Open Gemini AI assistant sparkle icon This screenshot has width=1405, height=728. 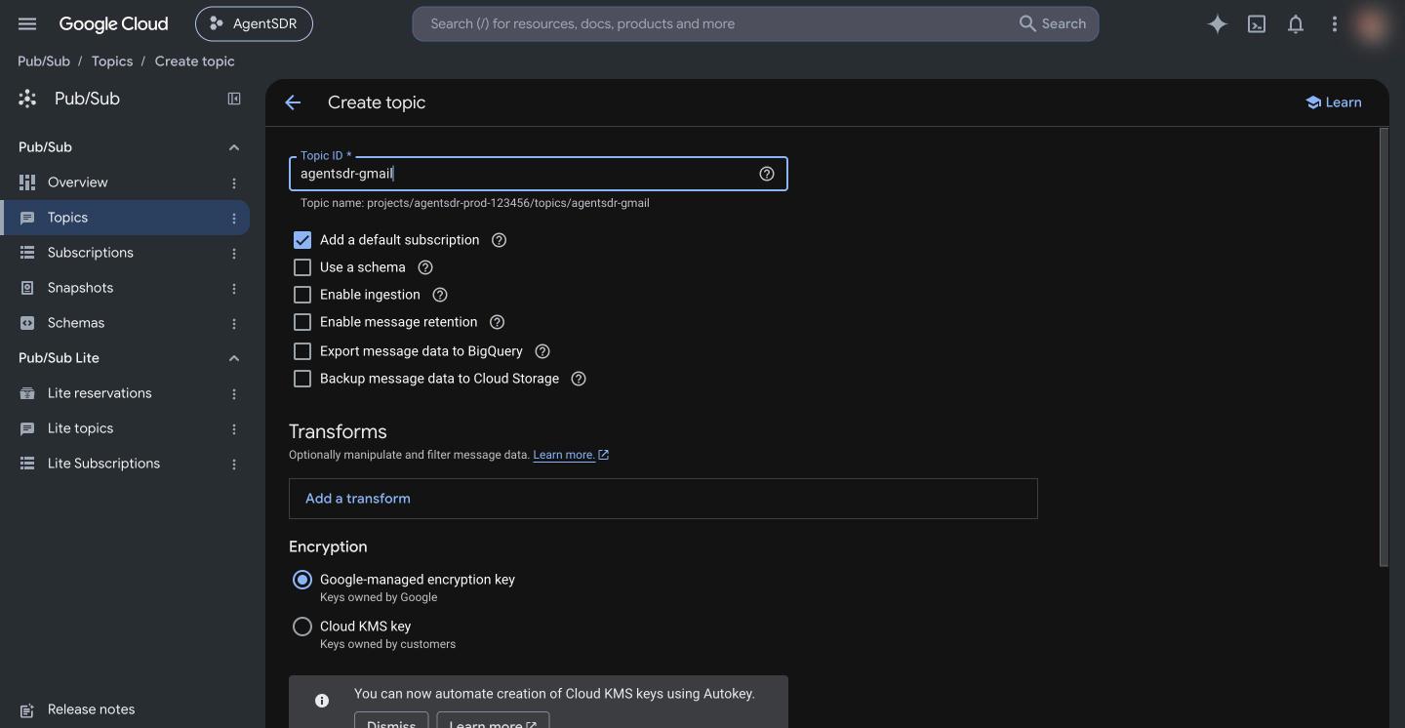coord(1217,24)
